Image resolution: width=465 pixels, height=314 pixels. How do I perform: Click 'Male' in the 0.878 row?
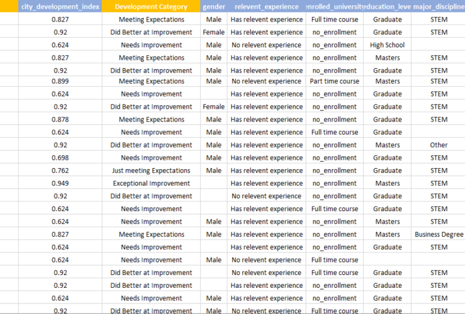(214, 119)
